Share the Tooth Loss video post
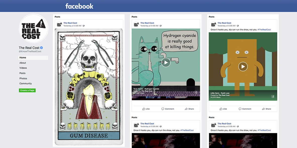Viewport: 297px width, 148px height. (x=266, y=109)
